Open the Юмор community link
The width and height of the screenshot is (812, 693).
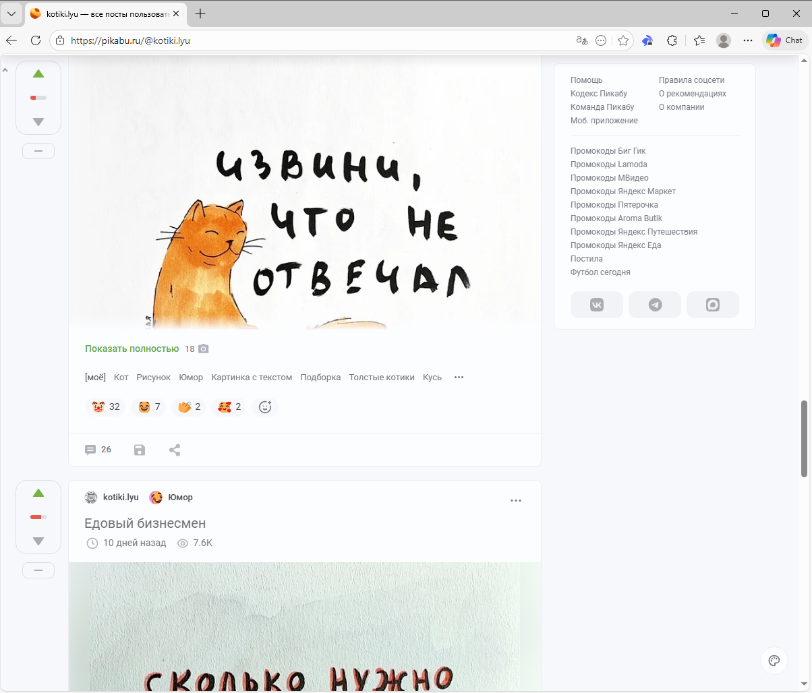(180, 498)
